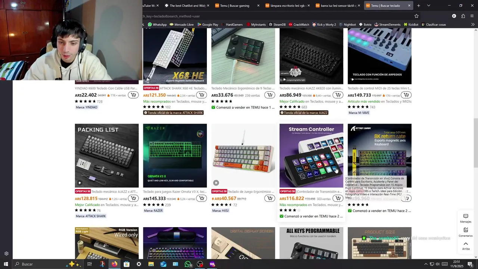Open the Mensajes chat icon

click(466, 218)
